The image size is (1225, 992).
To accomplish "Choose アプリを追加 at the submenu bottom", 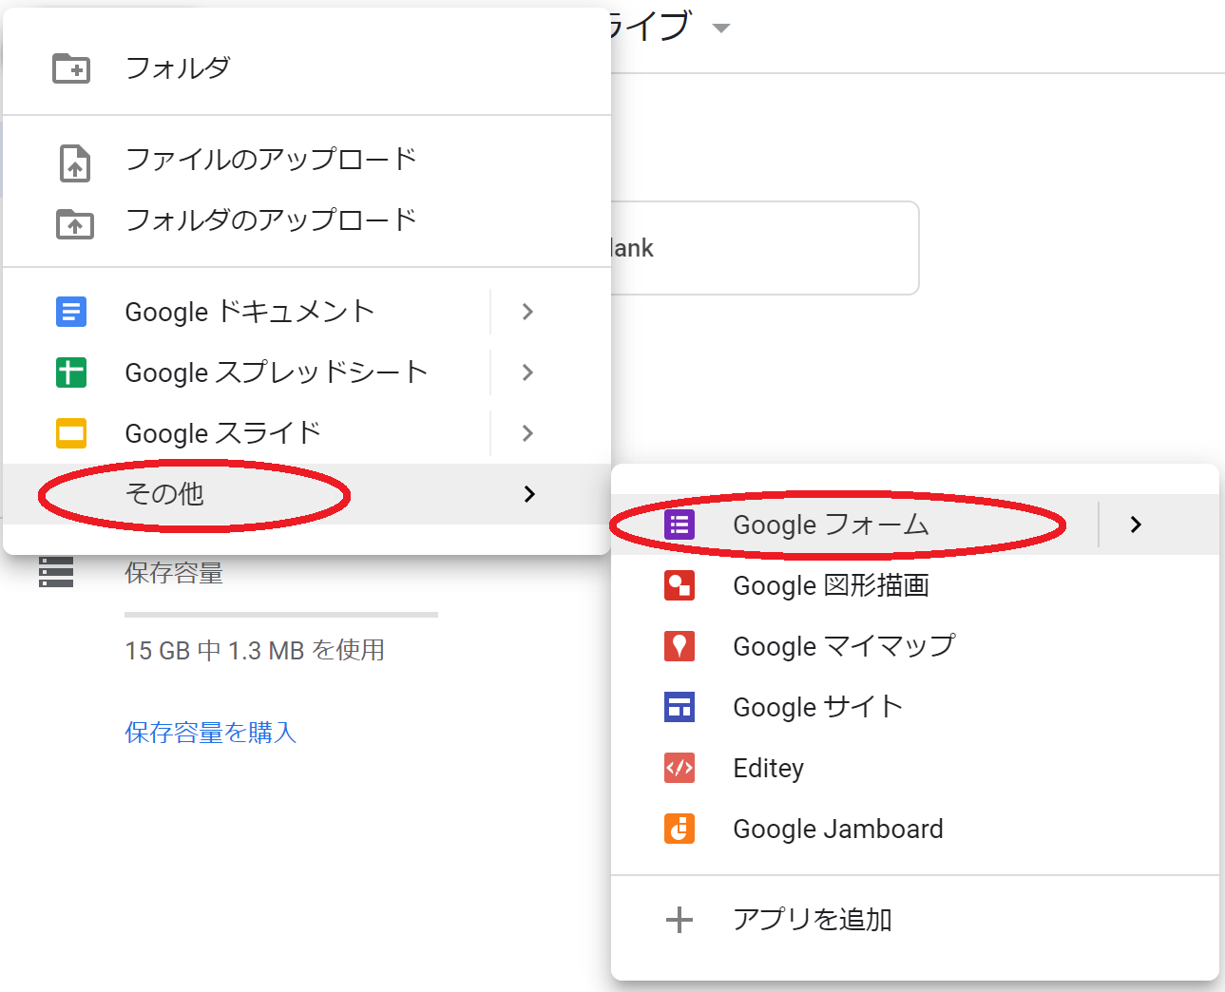I will click(915, 920).
